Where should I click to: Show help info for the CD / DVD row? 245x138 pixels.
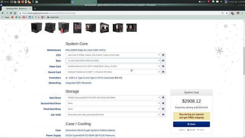(x=163, y=115)
